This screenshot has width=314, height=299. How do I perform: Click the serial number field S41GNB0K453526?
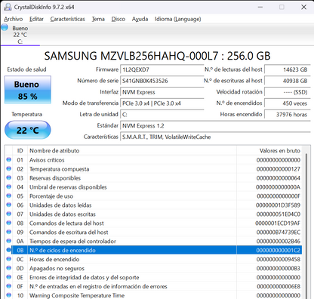[x=162, y=81]
